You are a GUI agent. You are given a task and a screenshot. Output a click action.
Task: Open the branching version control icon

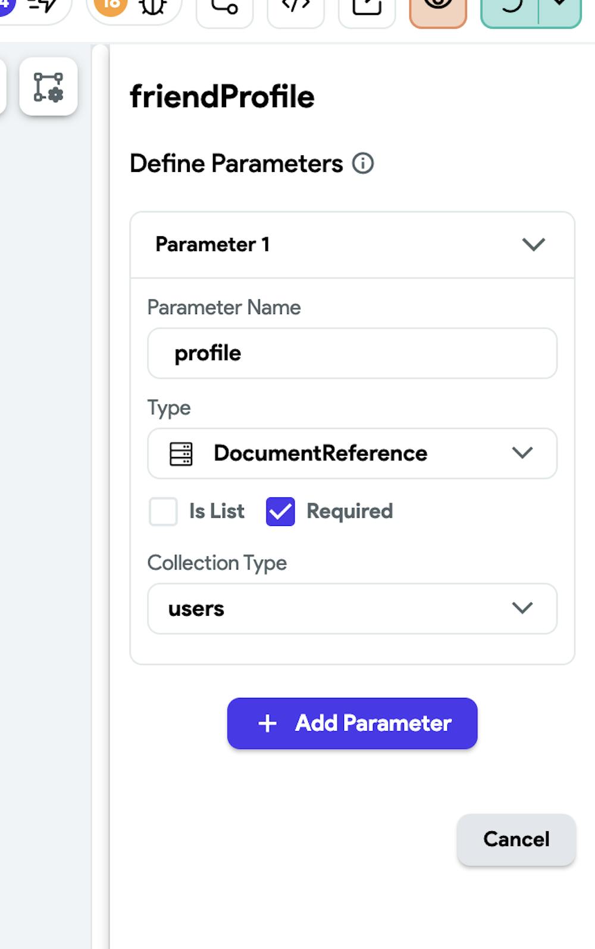(224, 8)
